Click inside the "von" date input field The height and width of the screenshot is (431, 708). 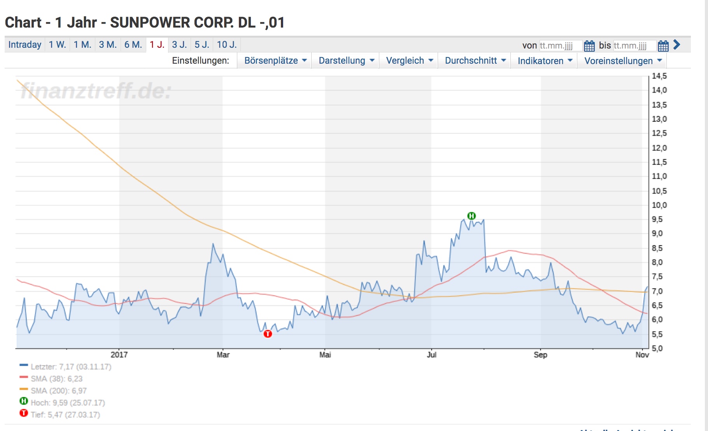click(560, 45)
